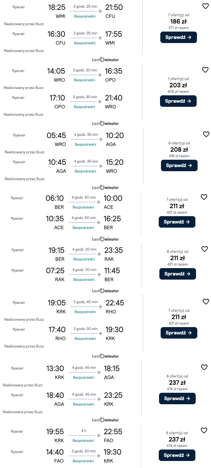Click Bezpośredni label on the 19:55 KRK-FAO flight

point(84,441)
